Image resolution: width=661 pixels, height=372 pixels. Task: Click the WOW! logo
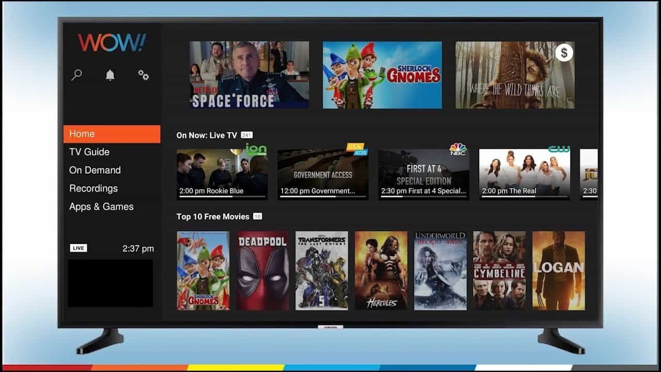tap(112, 42)
